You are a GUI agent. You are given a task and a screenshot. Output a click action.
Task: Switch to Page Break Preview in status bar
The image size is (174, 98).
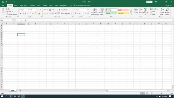[x=151, y=93]
